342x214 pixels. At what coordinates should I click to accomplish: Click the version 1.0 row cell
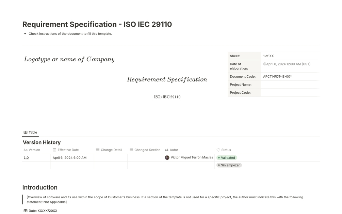(36, 158)
